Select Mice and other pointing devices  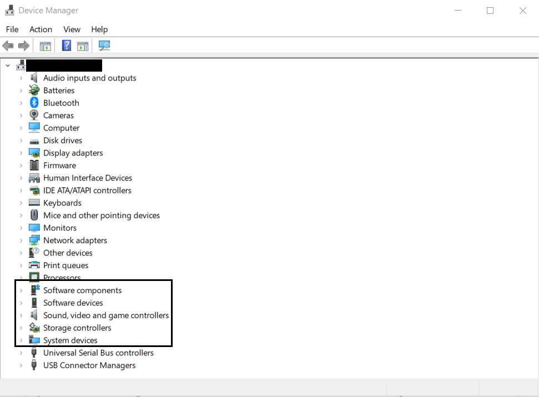tap(102, 215)
